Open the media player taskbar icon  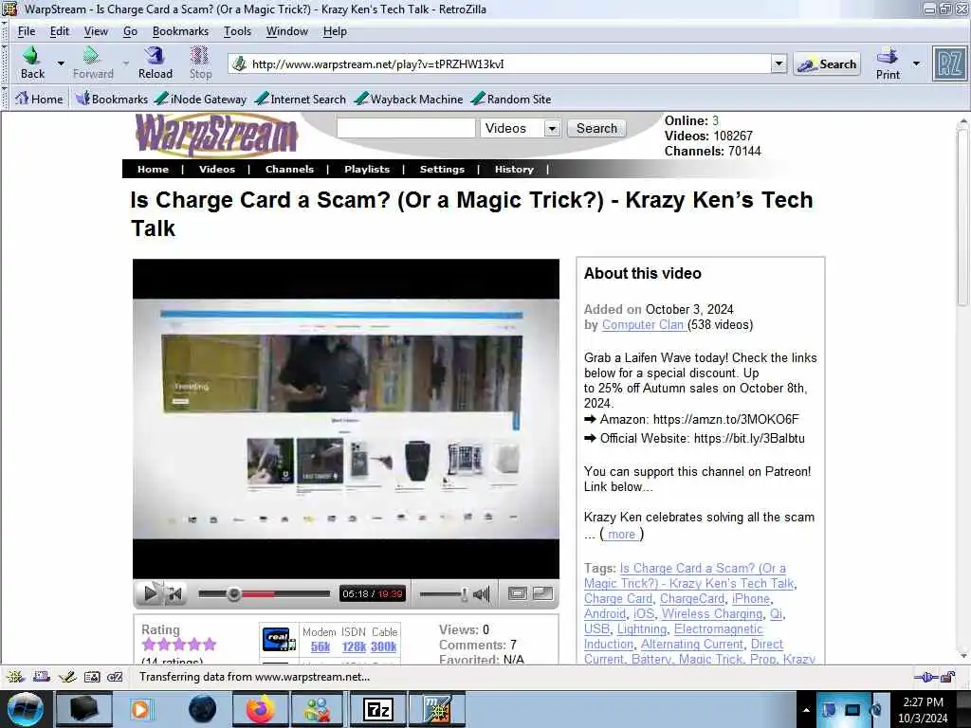pos(140,709)
